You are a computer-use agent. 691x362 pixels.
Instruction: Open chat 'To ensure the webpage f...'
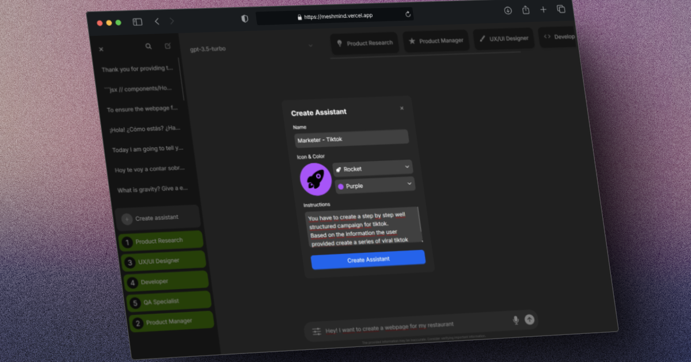[x=142, y=109]
